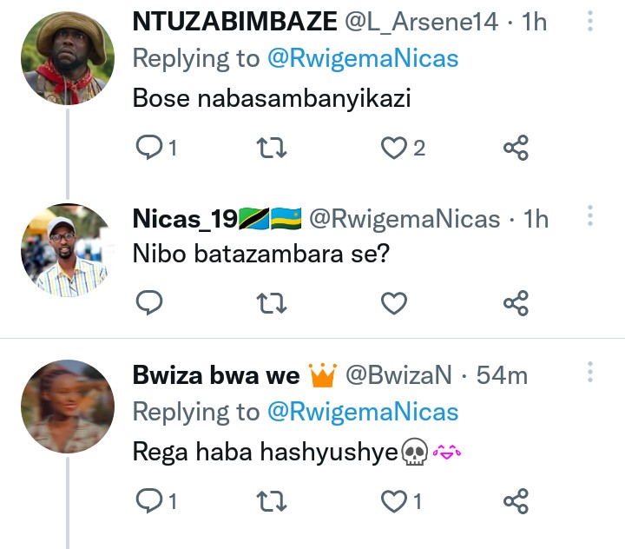This screenshot has width=625, height=549.
Task: Like the Nicas_19 tweet
Action: [395, 302]
